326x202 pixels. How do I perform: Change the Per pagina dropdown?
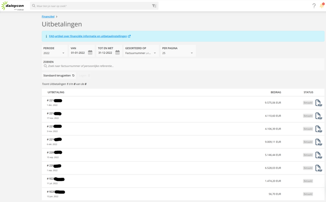click(x=178, y=53)
